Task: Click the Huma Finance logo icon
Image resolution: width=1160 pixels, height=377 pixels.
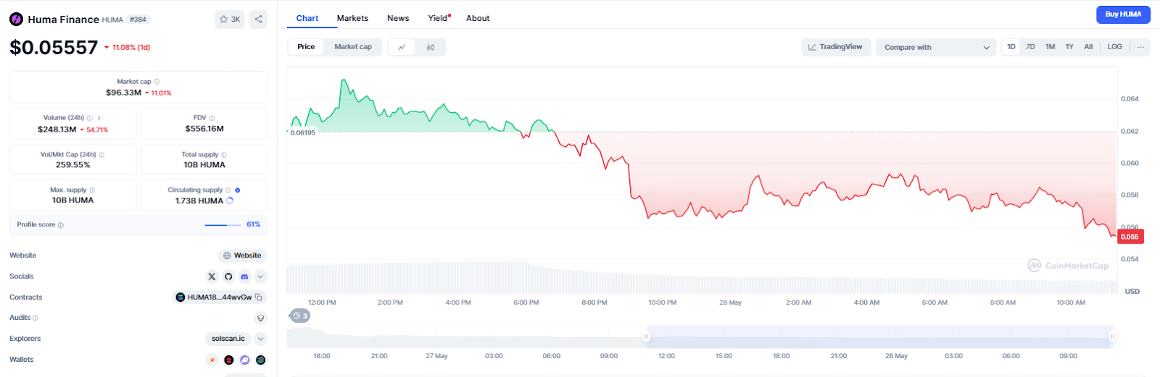Action: pos(16,20)
